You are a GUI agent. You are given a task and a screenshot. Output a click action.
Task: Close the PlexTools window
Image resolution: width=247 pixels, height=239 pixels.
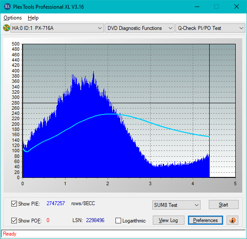tap(237, 7)
